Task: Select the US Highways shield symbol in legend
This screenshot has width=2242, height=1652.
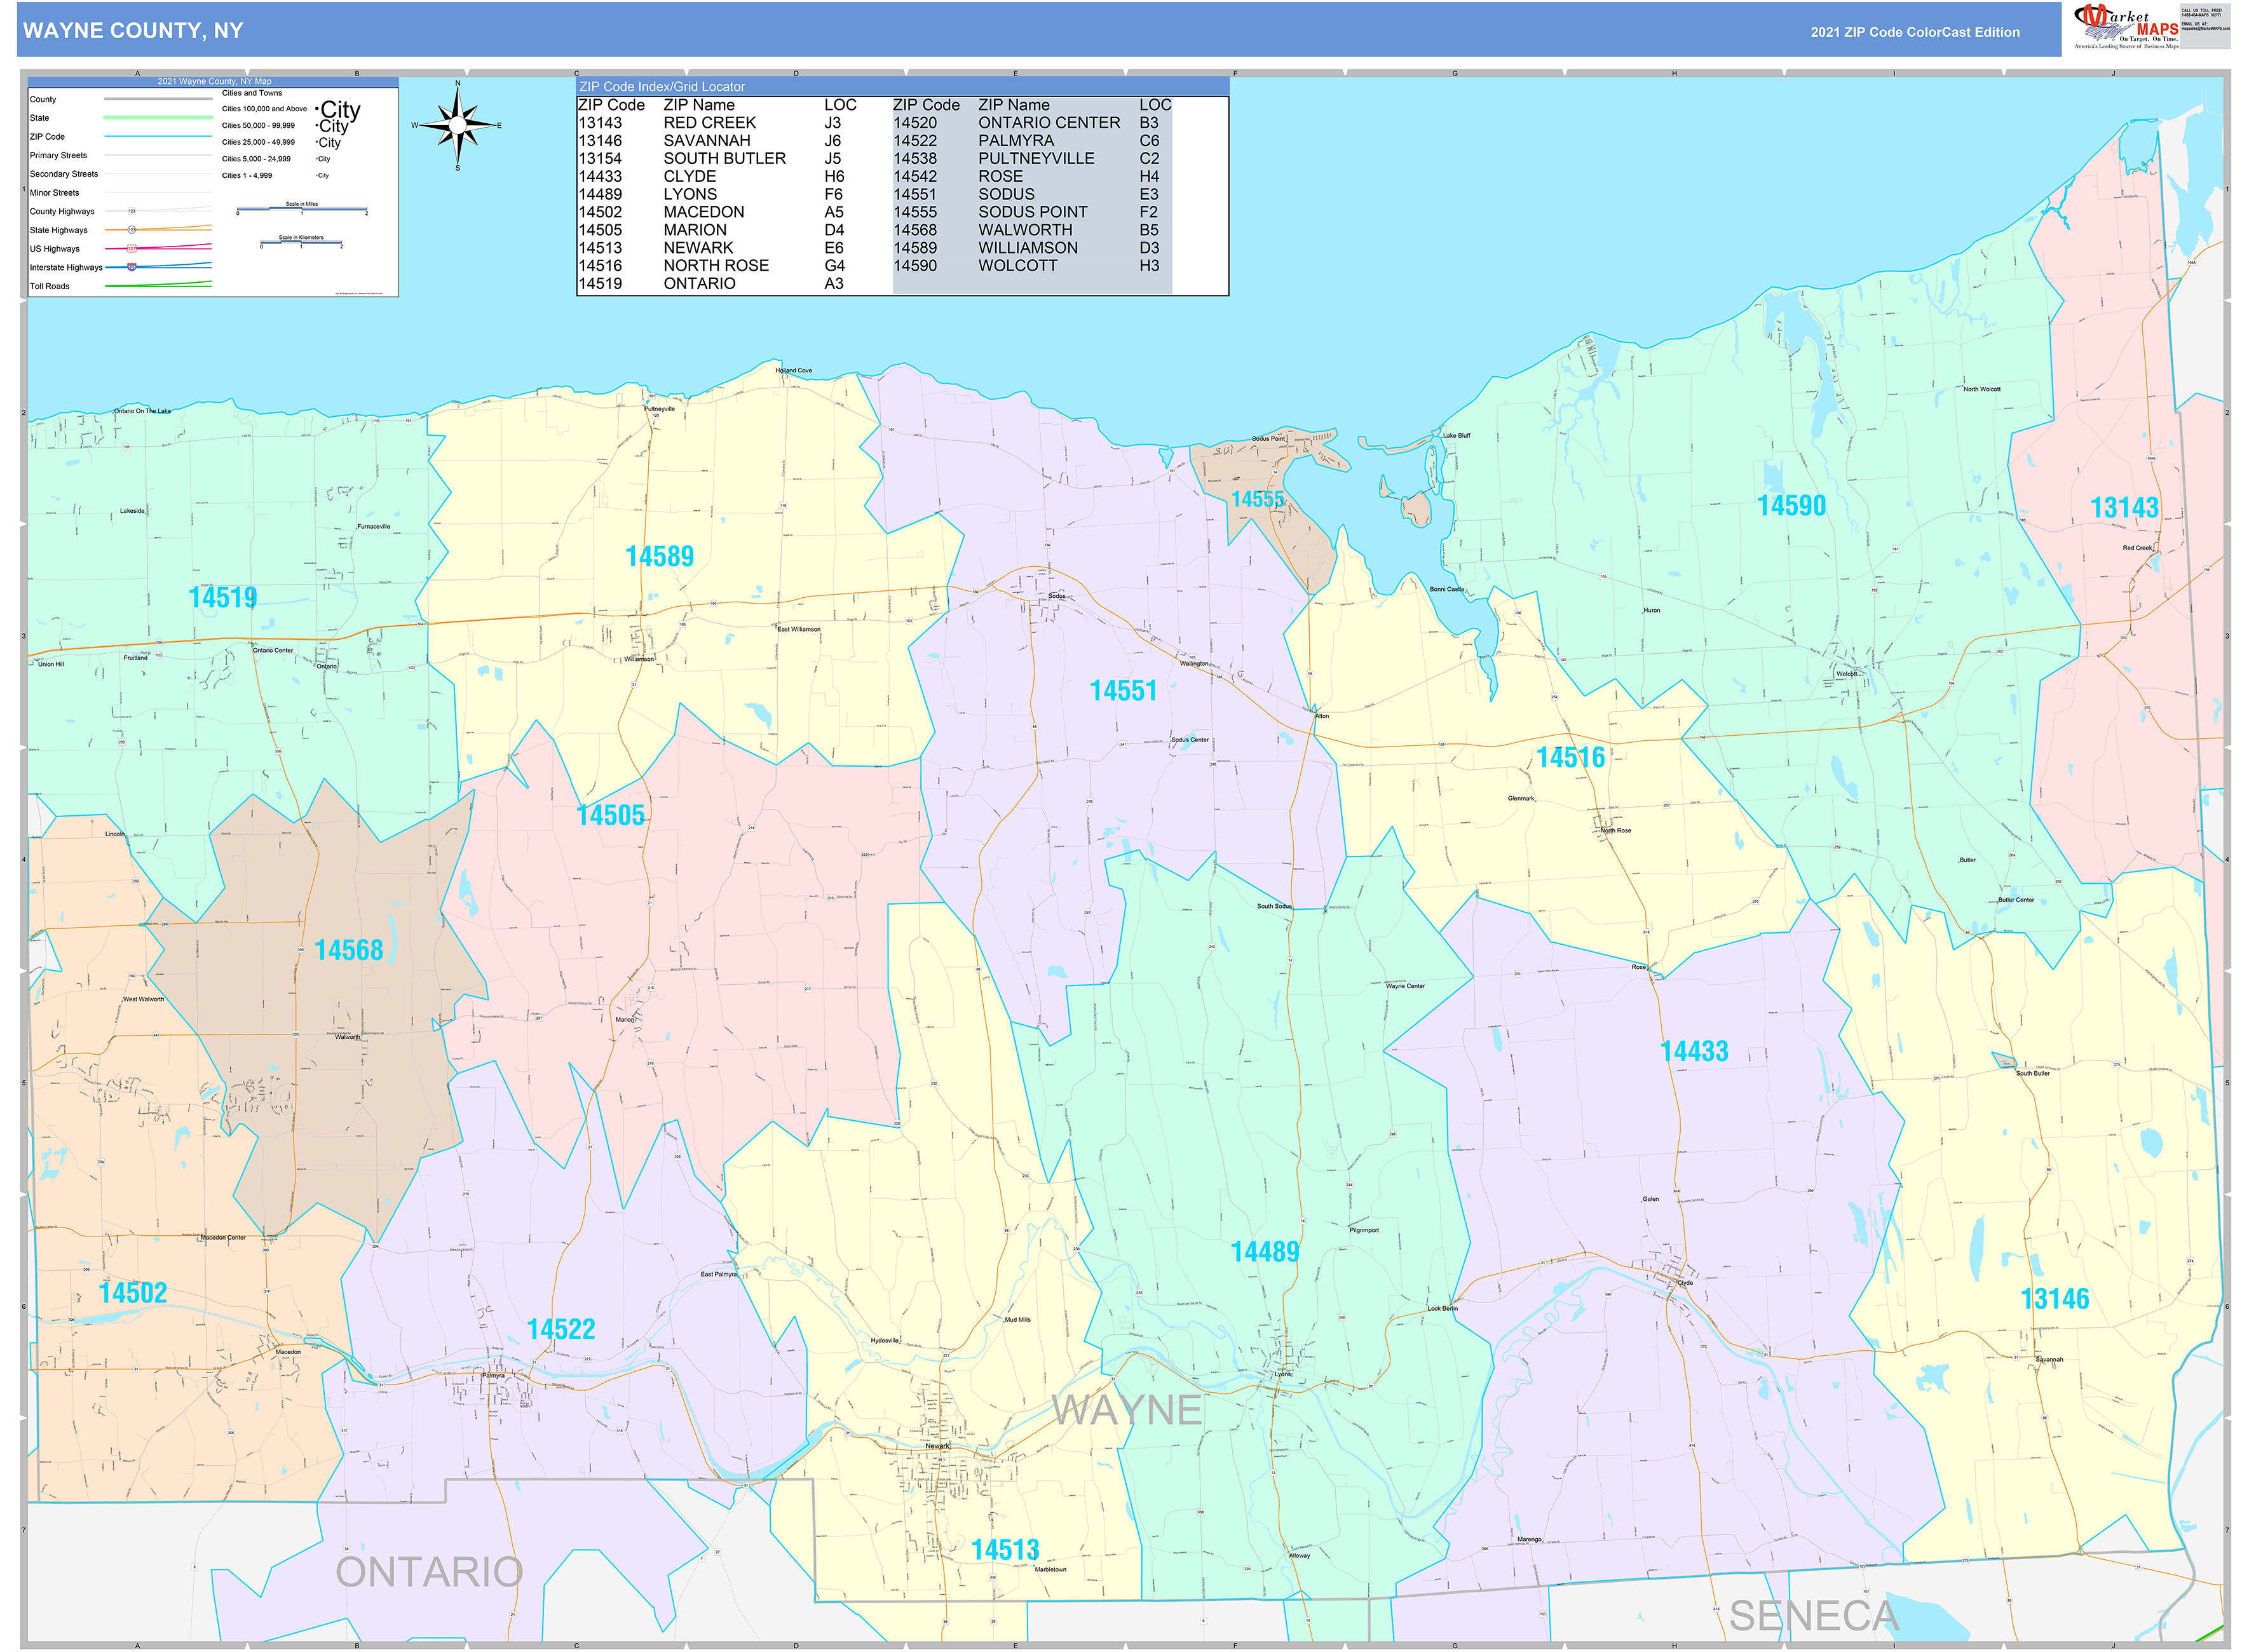Action: [x=132, y=248]
